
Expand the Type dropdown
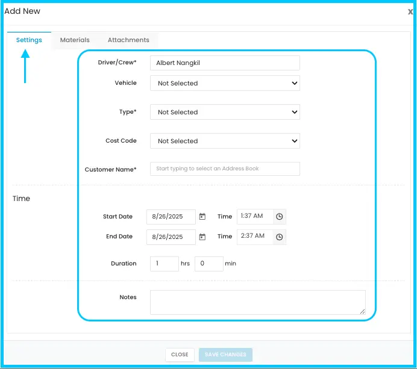tap(225, 112)
